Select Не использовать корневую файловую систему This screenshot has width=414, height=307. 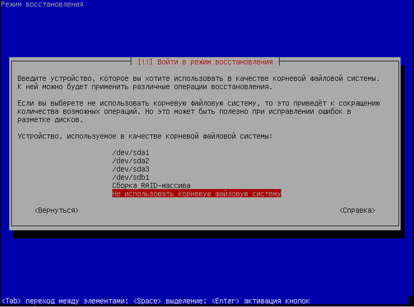197,193
